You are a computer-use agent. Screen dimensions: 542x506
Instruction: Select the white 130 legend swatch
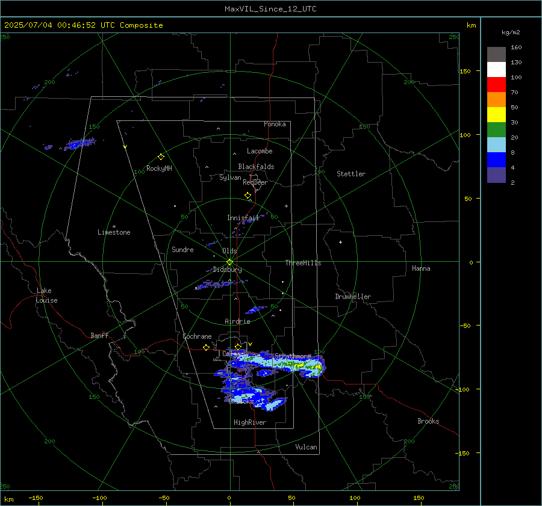(496, 69)
